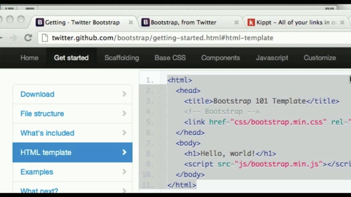Click 'css/bootstrap.min.css' href value

(x=278, y=122)
